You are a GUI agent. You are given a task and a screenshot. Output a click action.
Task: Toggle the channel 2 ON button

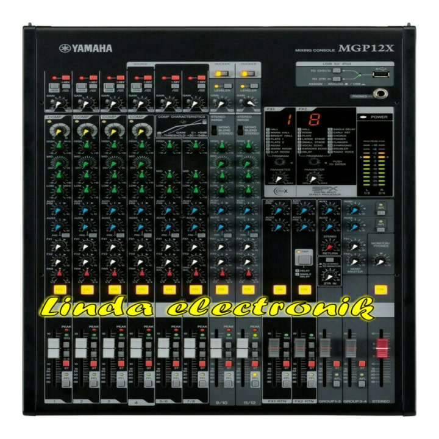87,290
